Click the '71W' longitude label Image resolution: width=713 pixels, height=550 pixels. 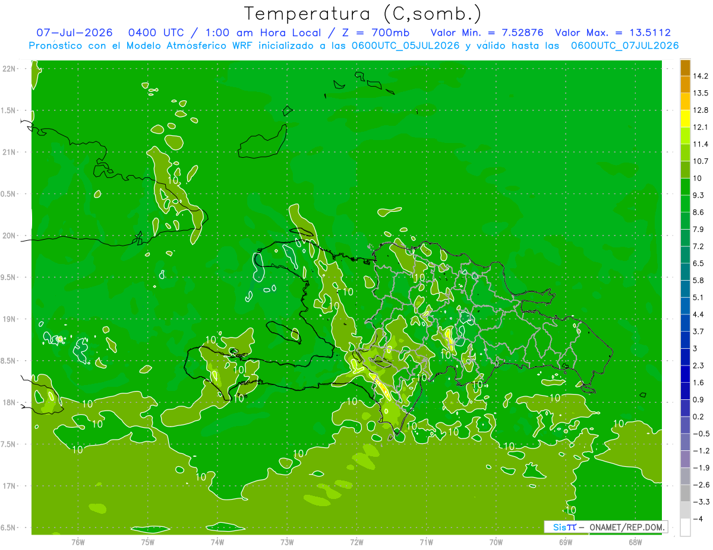pos(426,542)
